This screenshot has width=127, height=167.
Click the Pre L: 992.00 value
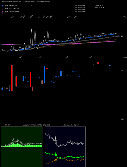(80, 10)
